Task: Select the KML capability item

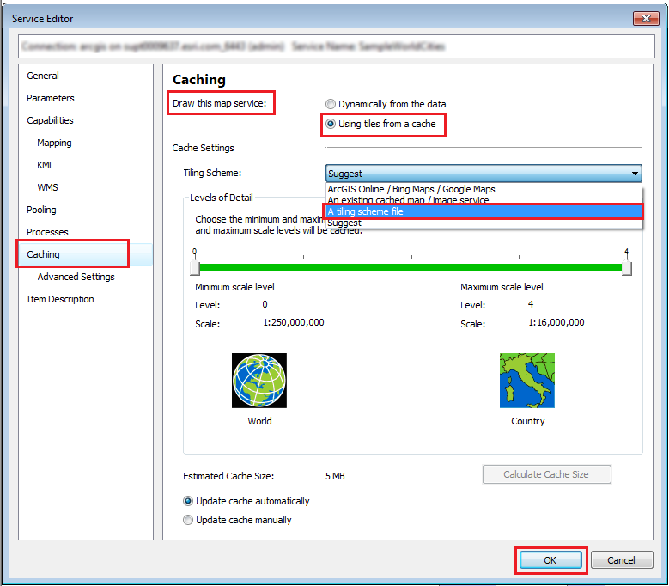Action: coord(45,165)
